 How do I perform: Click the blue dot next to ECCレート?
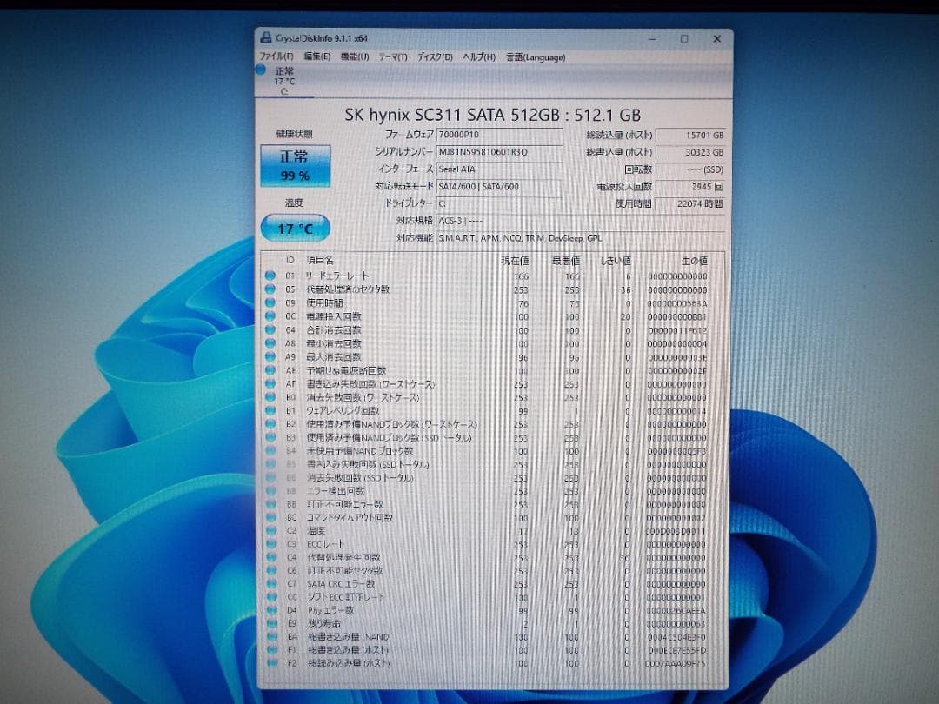point(270,543)
